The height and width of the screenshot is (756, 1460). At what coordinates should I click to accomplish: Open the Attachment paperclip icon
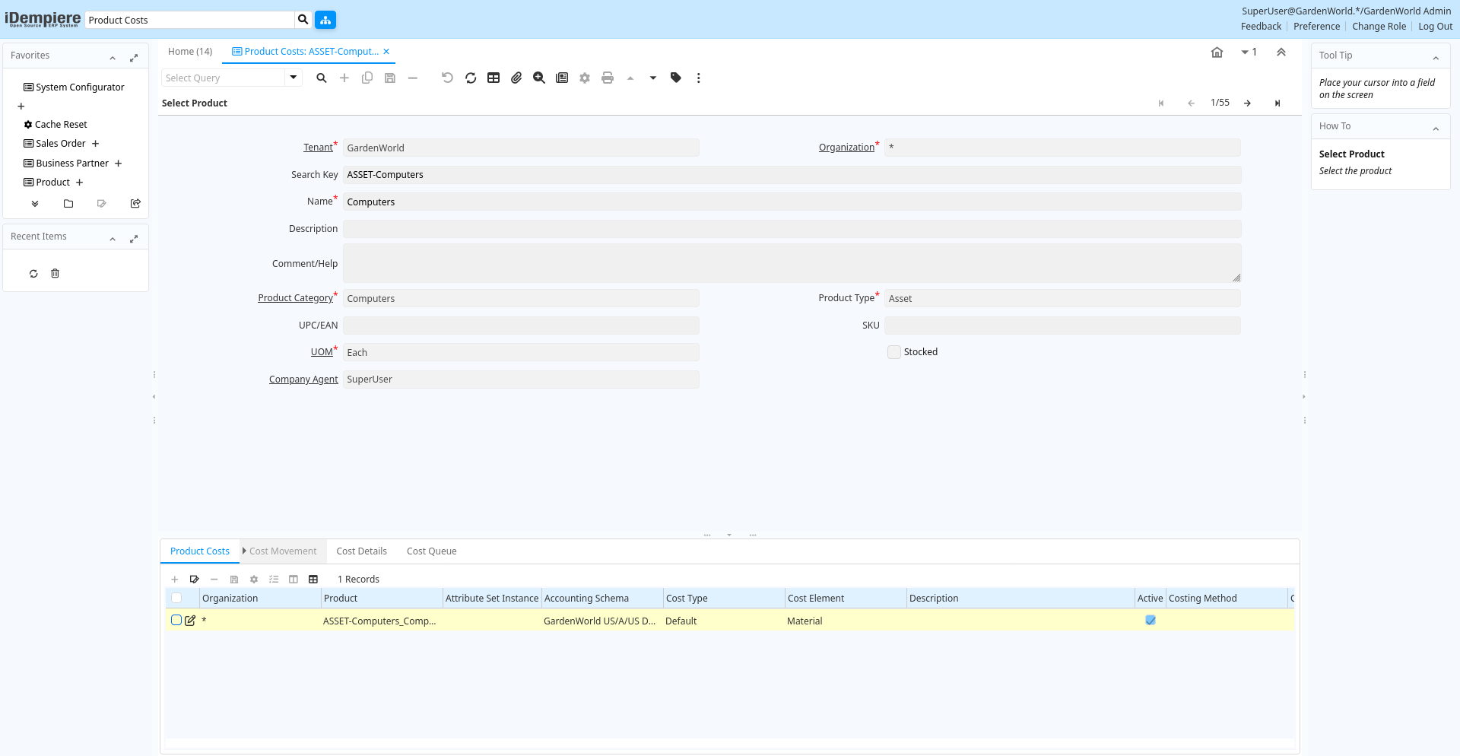click(516, 78)
